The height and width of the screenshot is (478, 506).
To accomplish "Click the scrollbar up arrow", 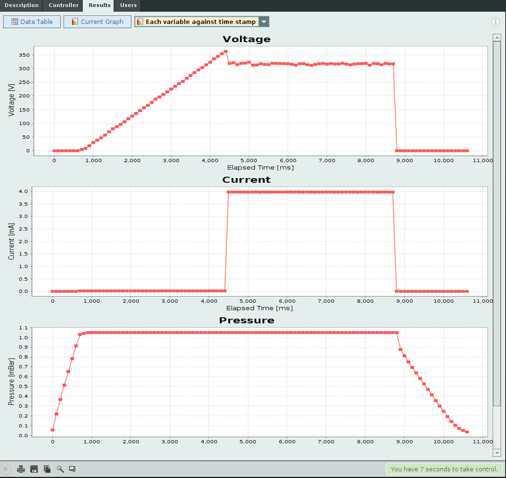I will [497, 37].
